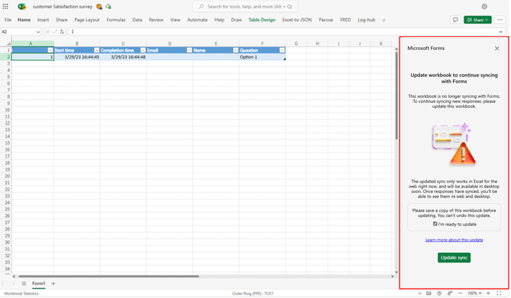This screenshot has width=511, height=298.
Task: Click the feedback icon in status bar
Action: click(450, 293)
